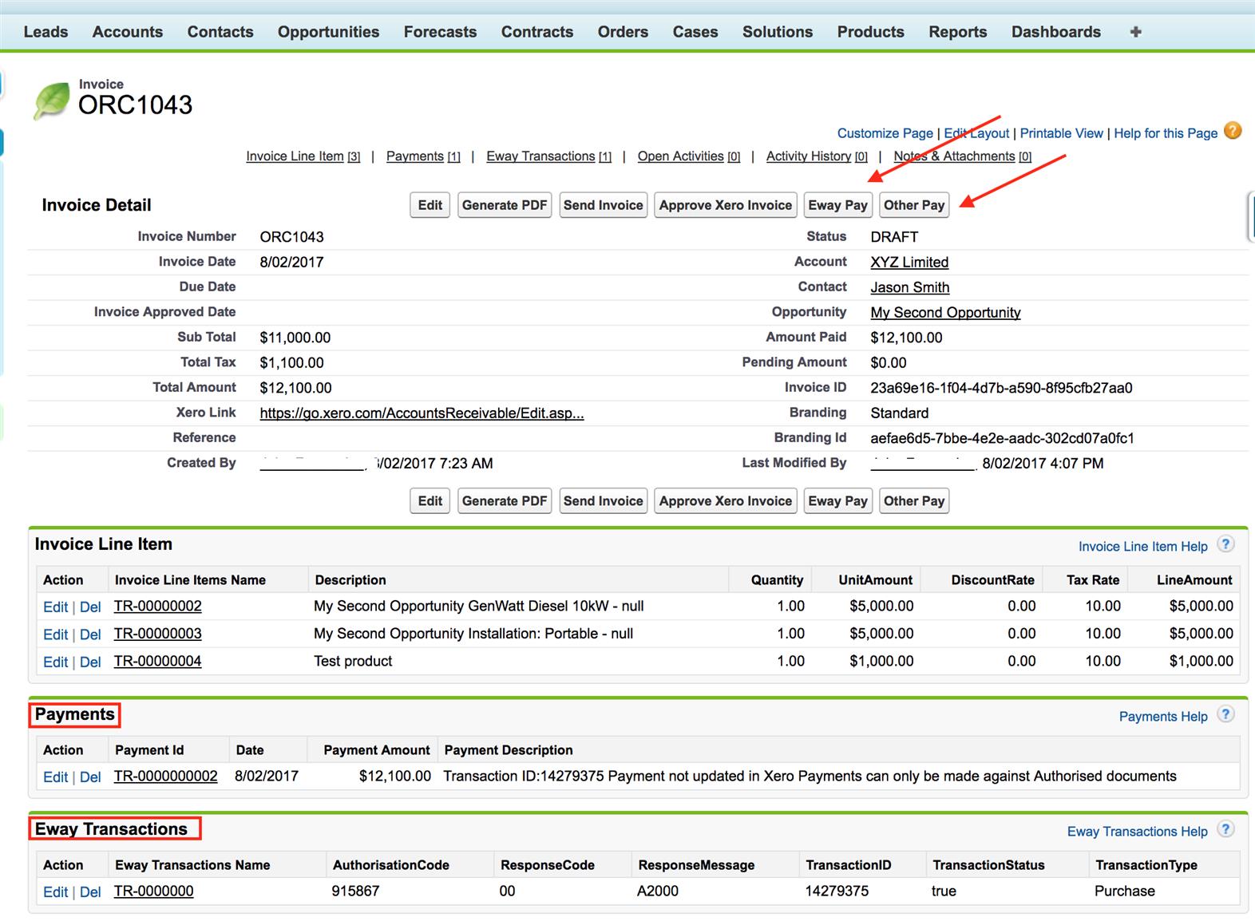Click the top Eway Pay button
Screen dimensions: 1255x921
click(837, 205)
